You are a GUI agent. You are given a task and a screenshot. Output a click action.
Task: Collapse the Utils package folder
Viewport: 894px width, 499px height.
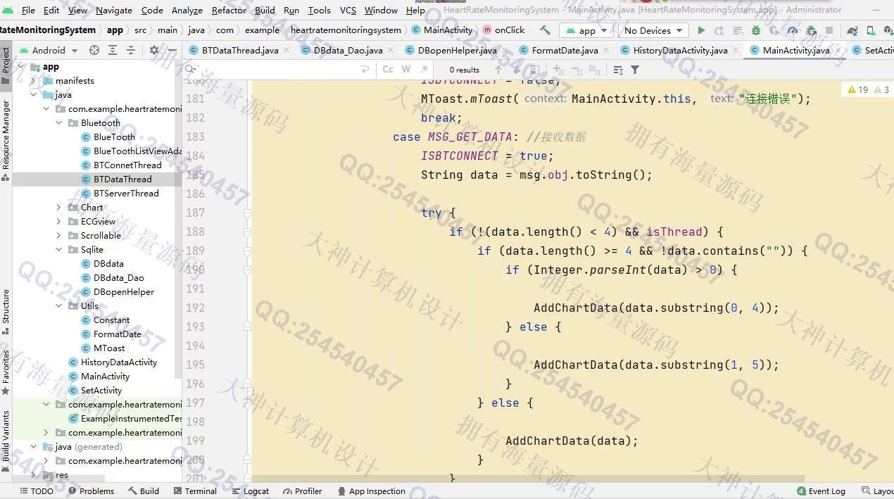pos(59,305)
